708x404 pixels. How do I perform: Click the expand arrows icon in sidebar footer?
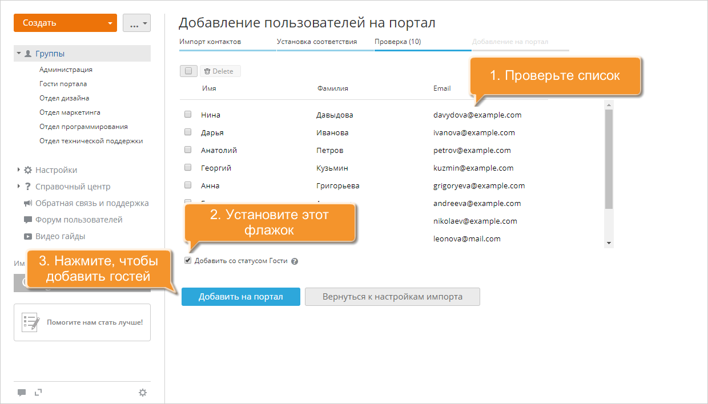(x=39, y=392)
